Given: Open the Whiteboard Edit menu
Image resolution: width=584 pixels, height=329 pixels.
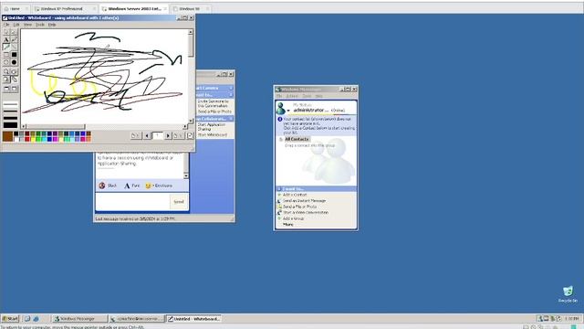Looking at the screenshot, I should click(16, 25).
